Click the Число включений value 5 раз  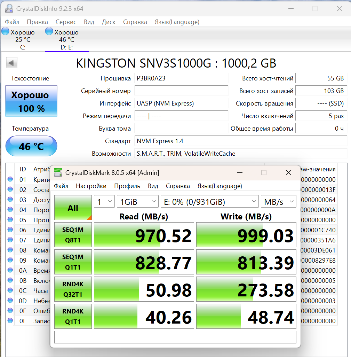click(321, 116)
